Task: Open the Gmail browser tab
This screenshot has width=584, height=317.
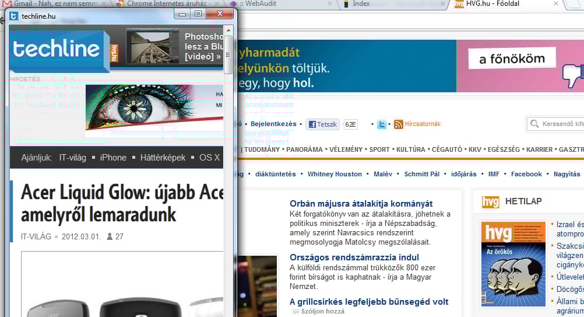Action: point(55,4)
